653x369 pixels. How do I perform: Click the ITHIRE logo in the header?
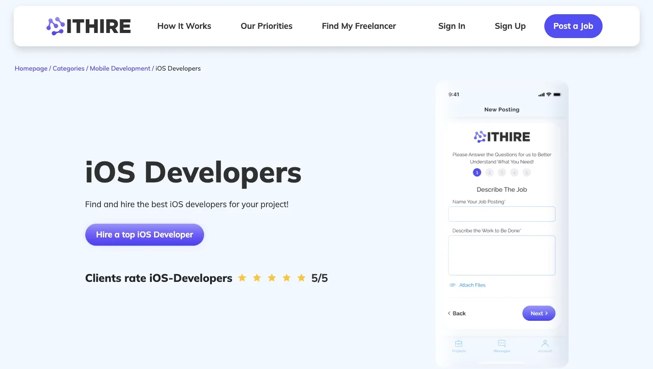click(x=89, y=26)
